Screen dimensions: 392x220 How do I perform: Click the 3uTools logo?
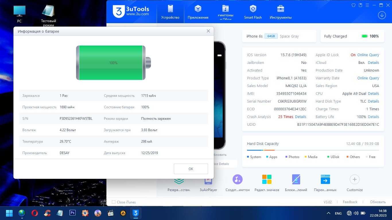point(131,11)
